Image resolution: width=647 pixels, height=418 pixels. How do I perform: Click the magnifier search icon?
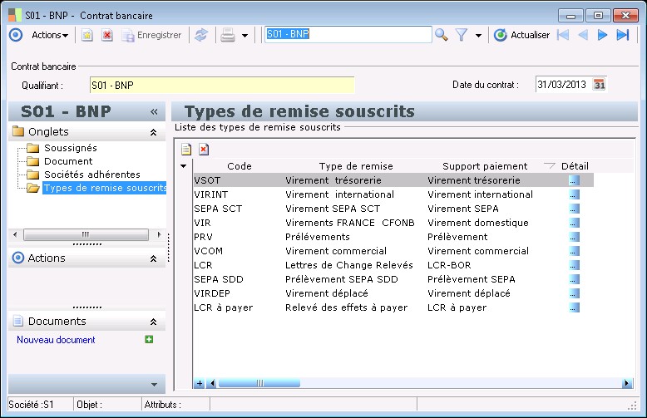coord(441,35)
